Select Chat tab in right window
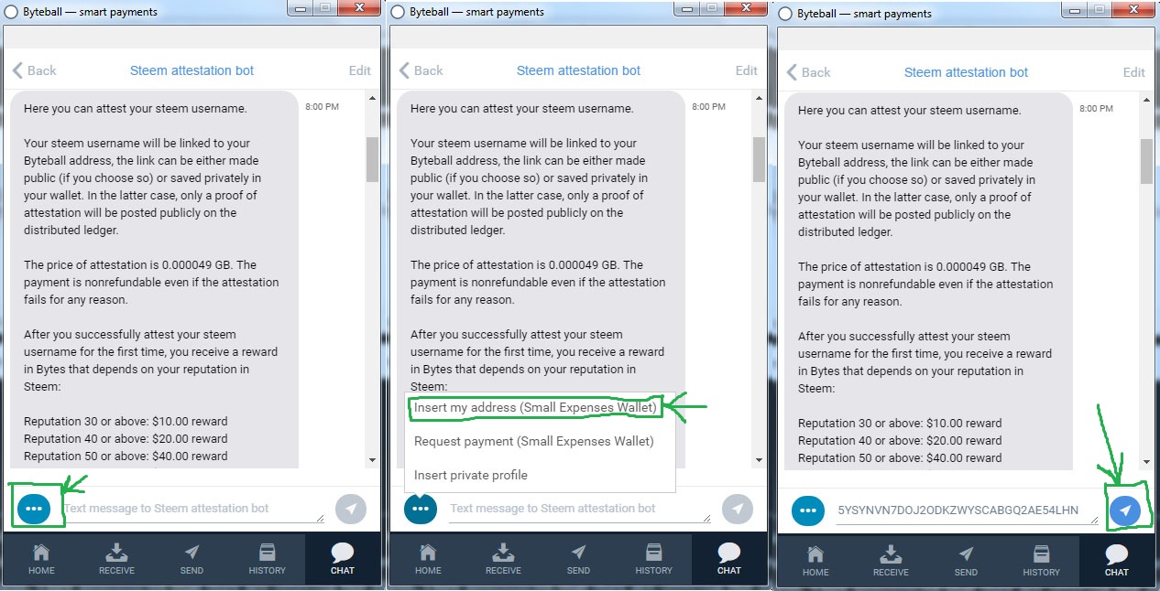 [x=1116, y=561]
